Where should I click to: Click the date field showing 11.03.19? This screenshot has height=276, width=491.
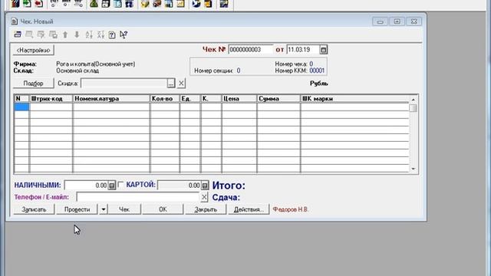(x=303, y=49)
